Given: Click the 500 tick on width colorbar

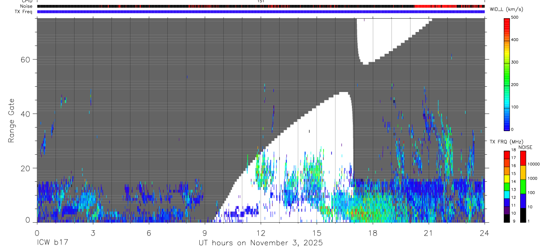Looking at the screenshot, I should point(515,17).
